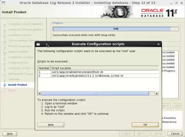This screenshot has width=185, height=137.
Task: Click the 94% installation progress bar
Action: click(115, 29)
